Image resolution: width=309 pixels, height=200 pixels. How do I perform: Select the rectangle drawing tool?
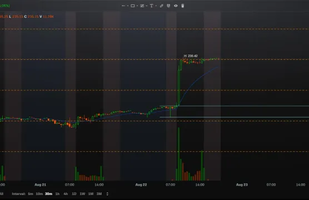pos(133,6)
